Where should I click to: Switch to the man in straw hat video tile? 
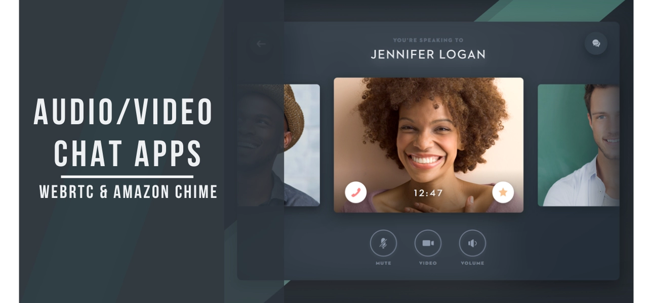pyautogui.click(x=278, y=145)
